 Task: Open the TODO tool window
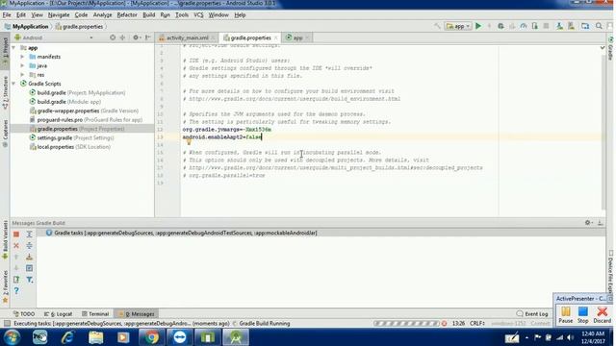(x=24, y=314)
